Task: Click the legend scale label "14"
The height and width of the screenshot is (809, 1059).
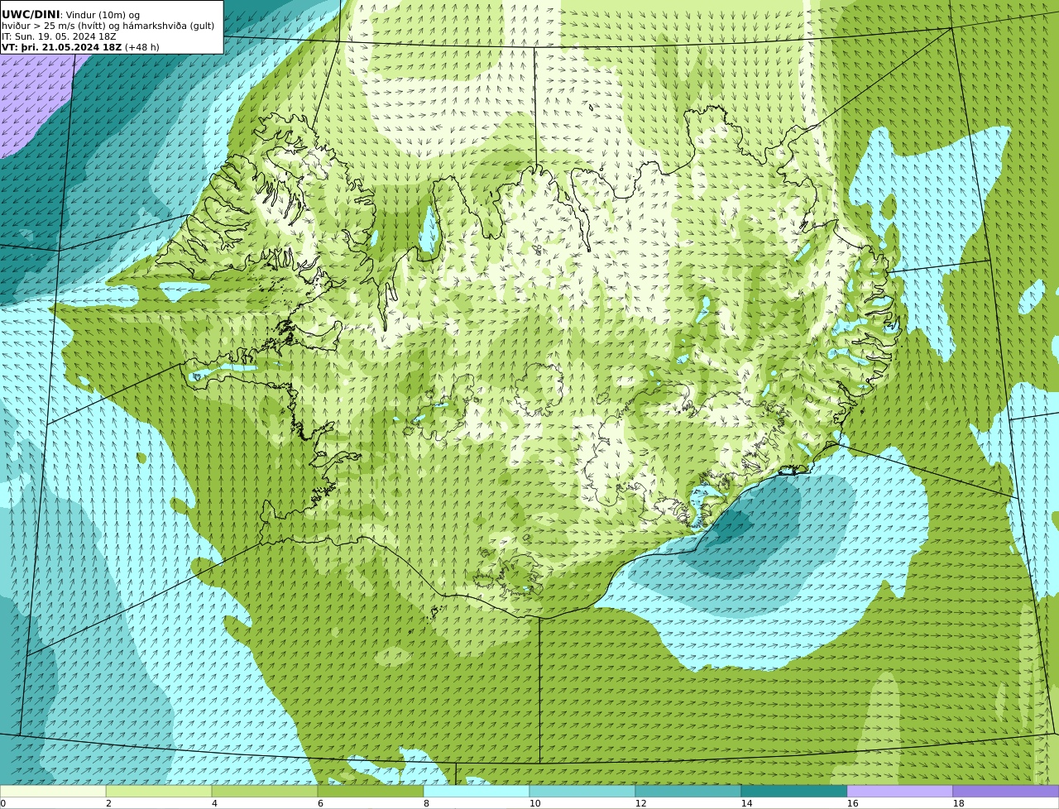Action: [746, 803]
